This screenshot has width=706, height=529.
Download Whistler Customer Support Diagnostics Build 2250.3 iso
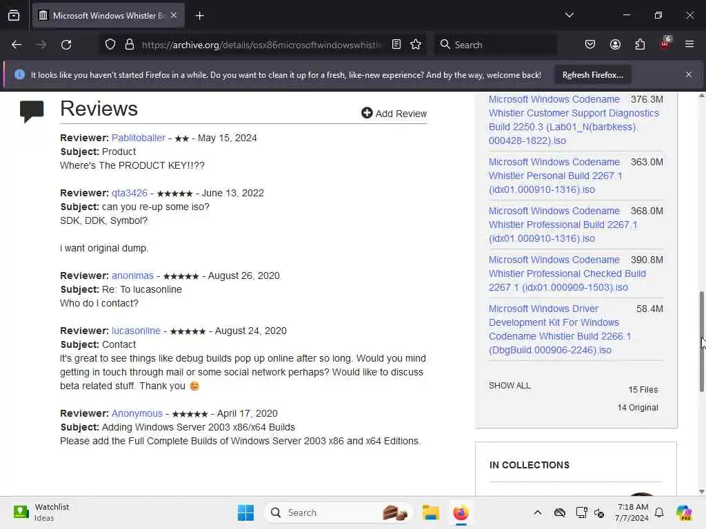(574, 120)
